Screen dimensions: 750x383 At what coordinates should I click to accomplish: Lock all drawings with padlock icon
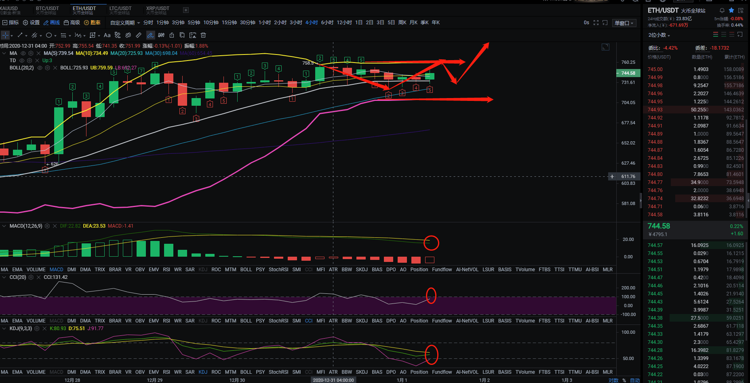pos(172,35)
